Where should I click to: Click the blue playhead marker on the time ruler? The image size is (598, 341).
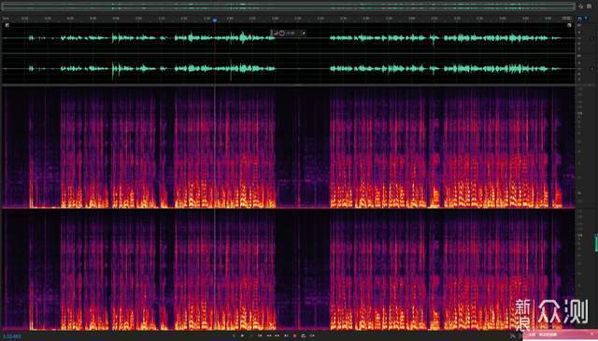coord(215,20)
